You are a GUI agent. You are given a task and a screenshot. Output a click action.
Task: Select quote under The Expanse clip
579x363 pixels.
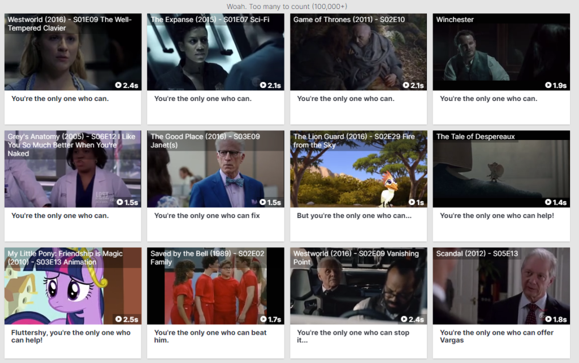tap(203, 99)
